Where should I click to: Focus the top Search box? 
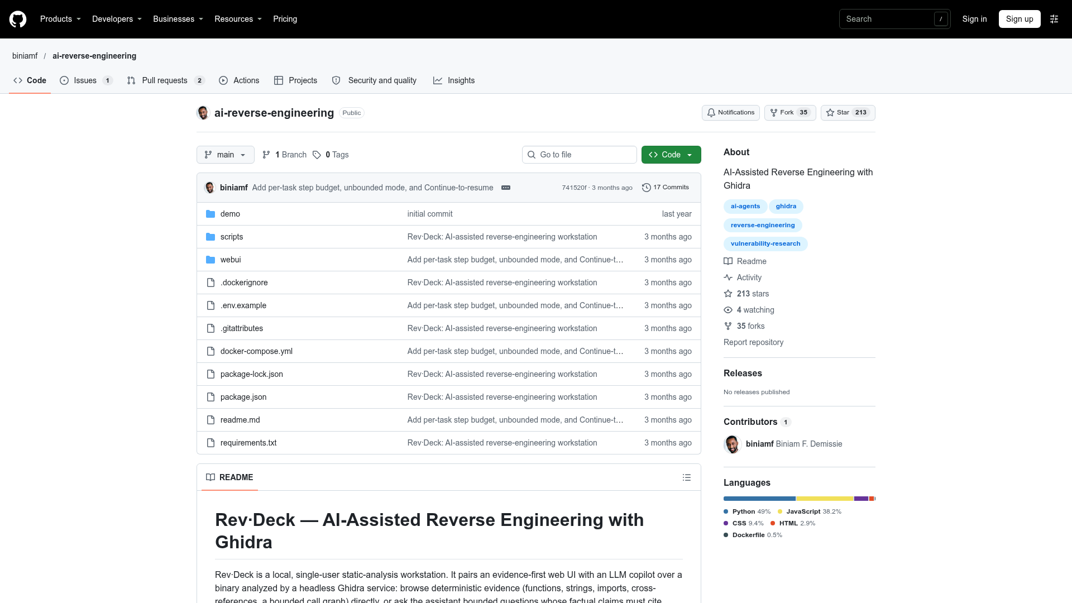pyautogui.click(x=895, y=19)
